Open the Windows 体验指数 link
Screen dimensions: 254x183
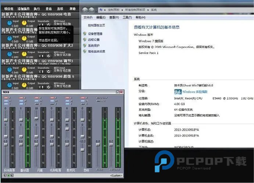[195, 92]
